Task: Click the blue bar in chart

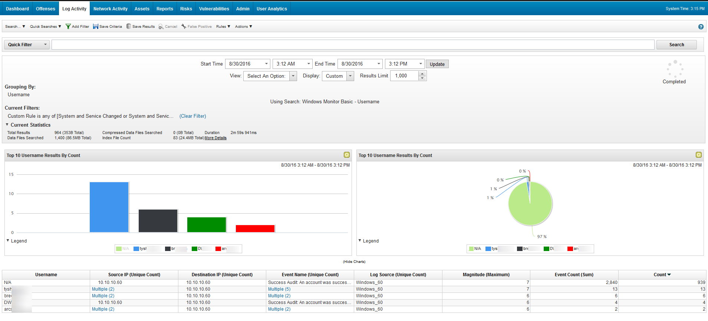Action: [109, 207]
